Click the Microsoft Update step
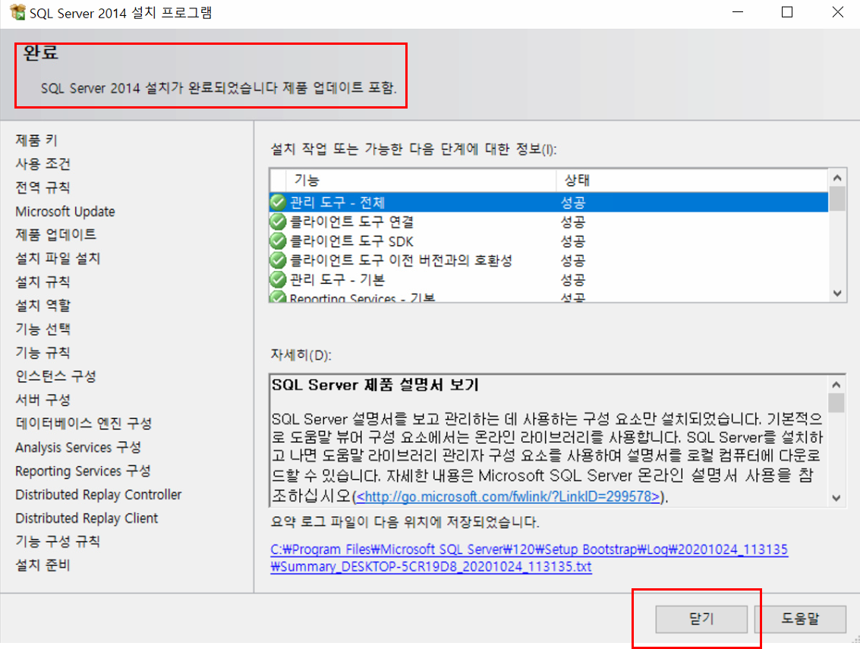 (x=65, y=211)
